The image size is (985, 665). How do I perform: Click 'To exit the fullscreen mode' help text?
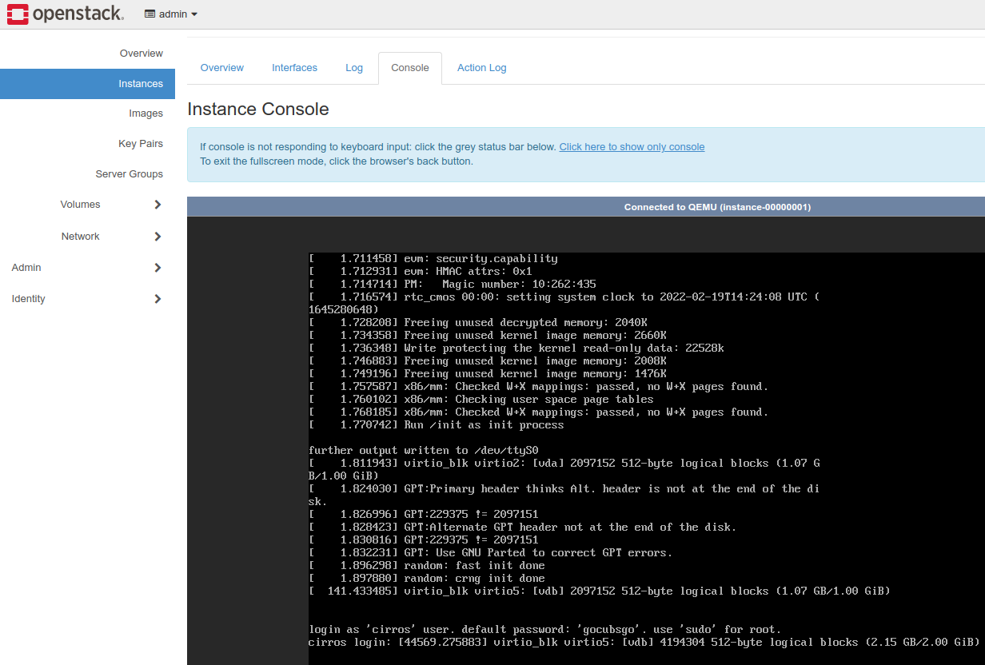pyautogui.click(x=337, y=161)
